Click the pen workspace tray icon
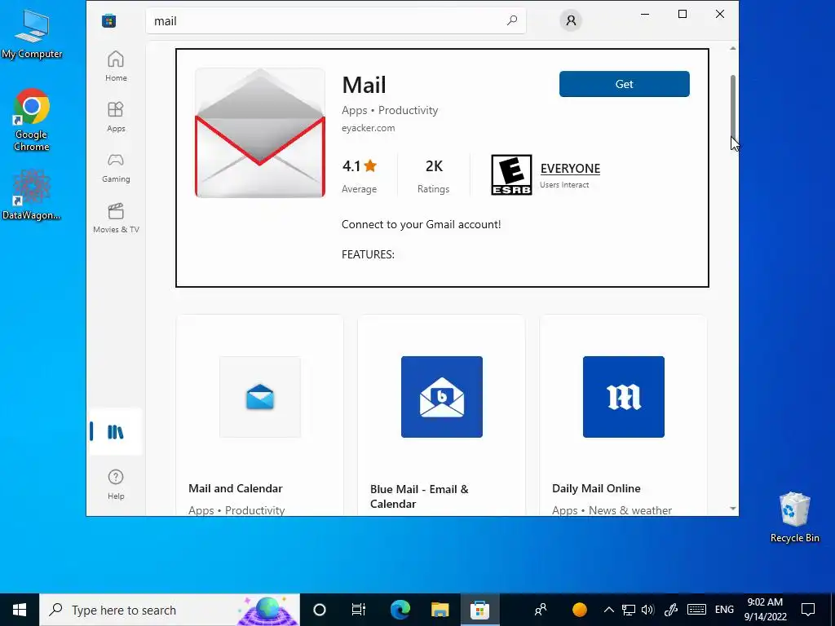Image resolution: width=835 pixels, height=626 pixels. [671, 610]
